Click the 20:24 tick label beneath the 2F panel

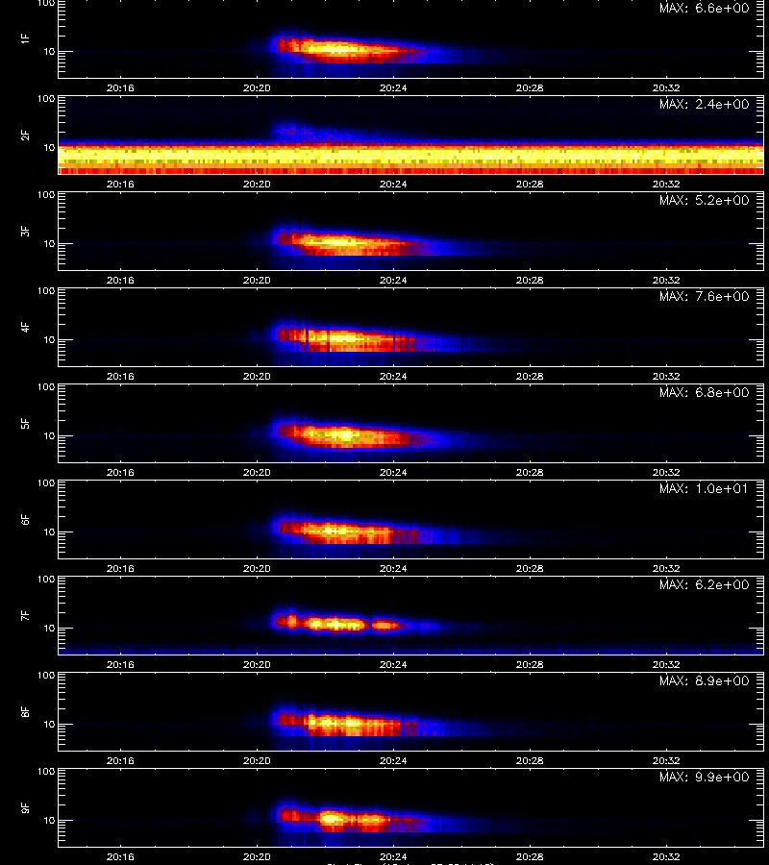[x=393, y=184]
